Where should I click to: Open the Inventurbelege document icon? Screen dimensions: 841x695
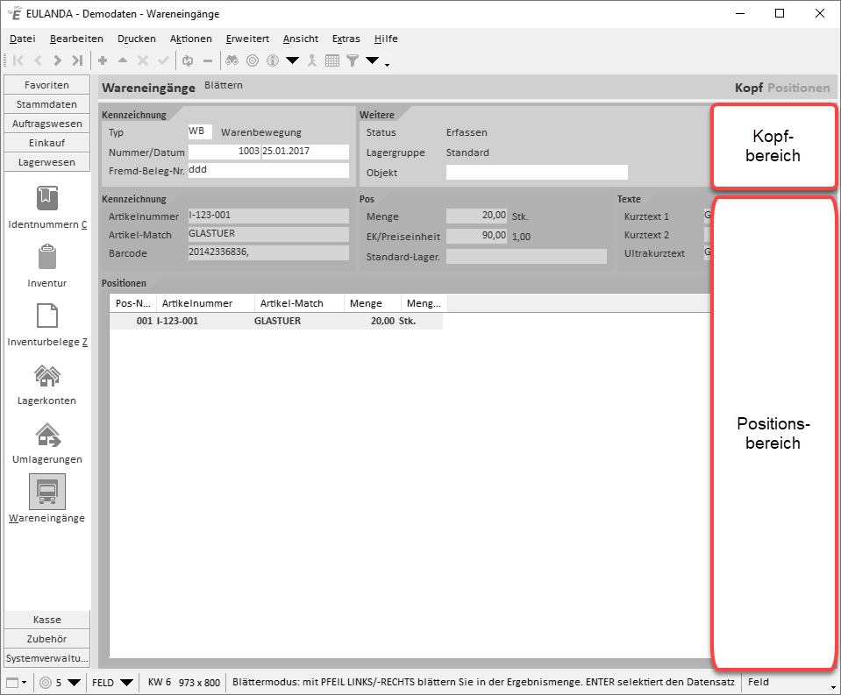tap(46, 316)
